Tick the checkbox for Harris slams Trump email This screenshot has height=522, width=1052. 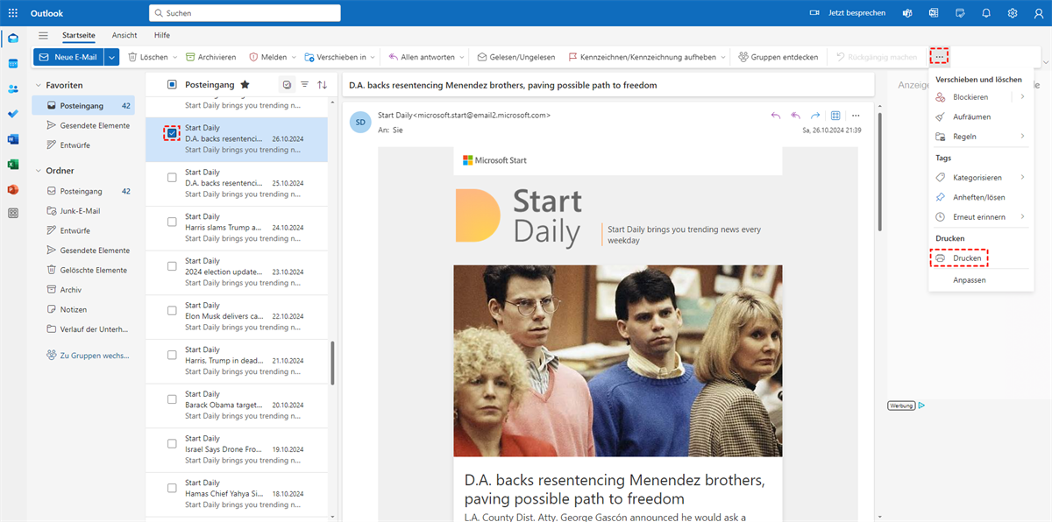click(172, 222)
